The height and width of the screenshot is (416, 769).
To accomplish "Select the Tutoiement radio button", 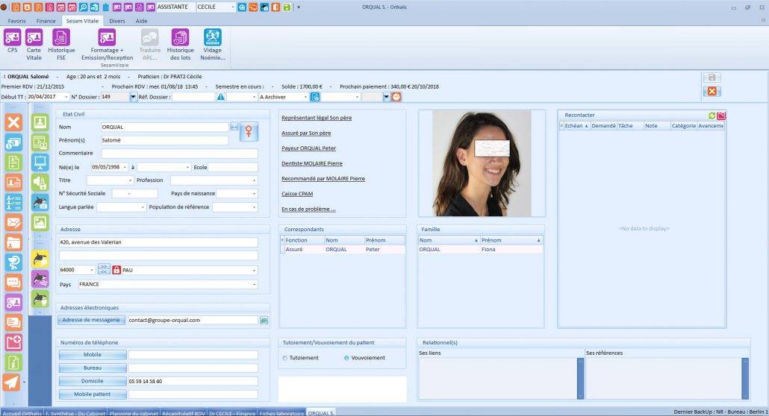I will click(284, 358).
